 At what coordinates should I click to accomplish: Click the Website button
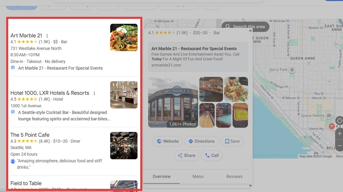point(168,141)
